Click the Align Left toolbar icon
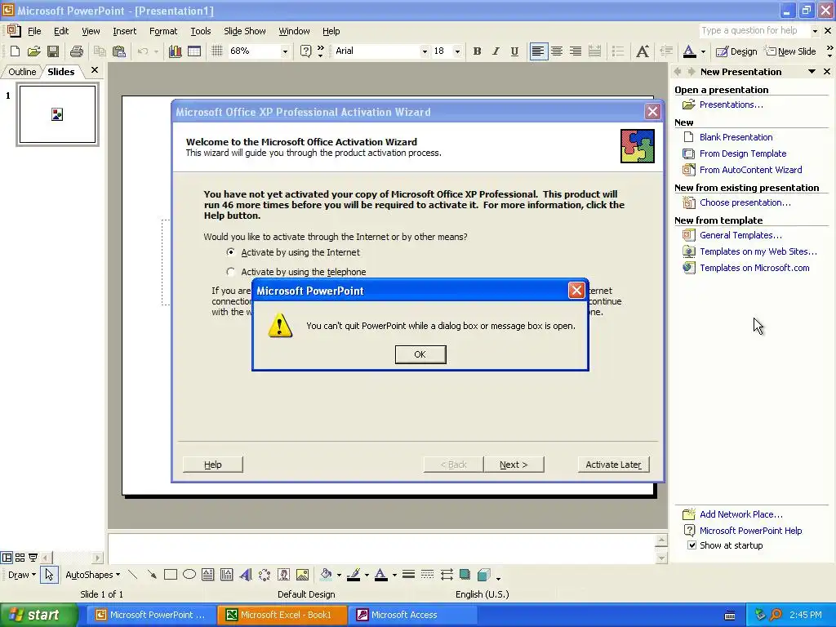The width and height of the screenshot is (836, 627). pos(538,51)
